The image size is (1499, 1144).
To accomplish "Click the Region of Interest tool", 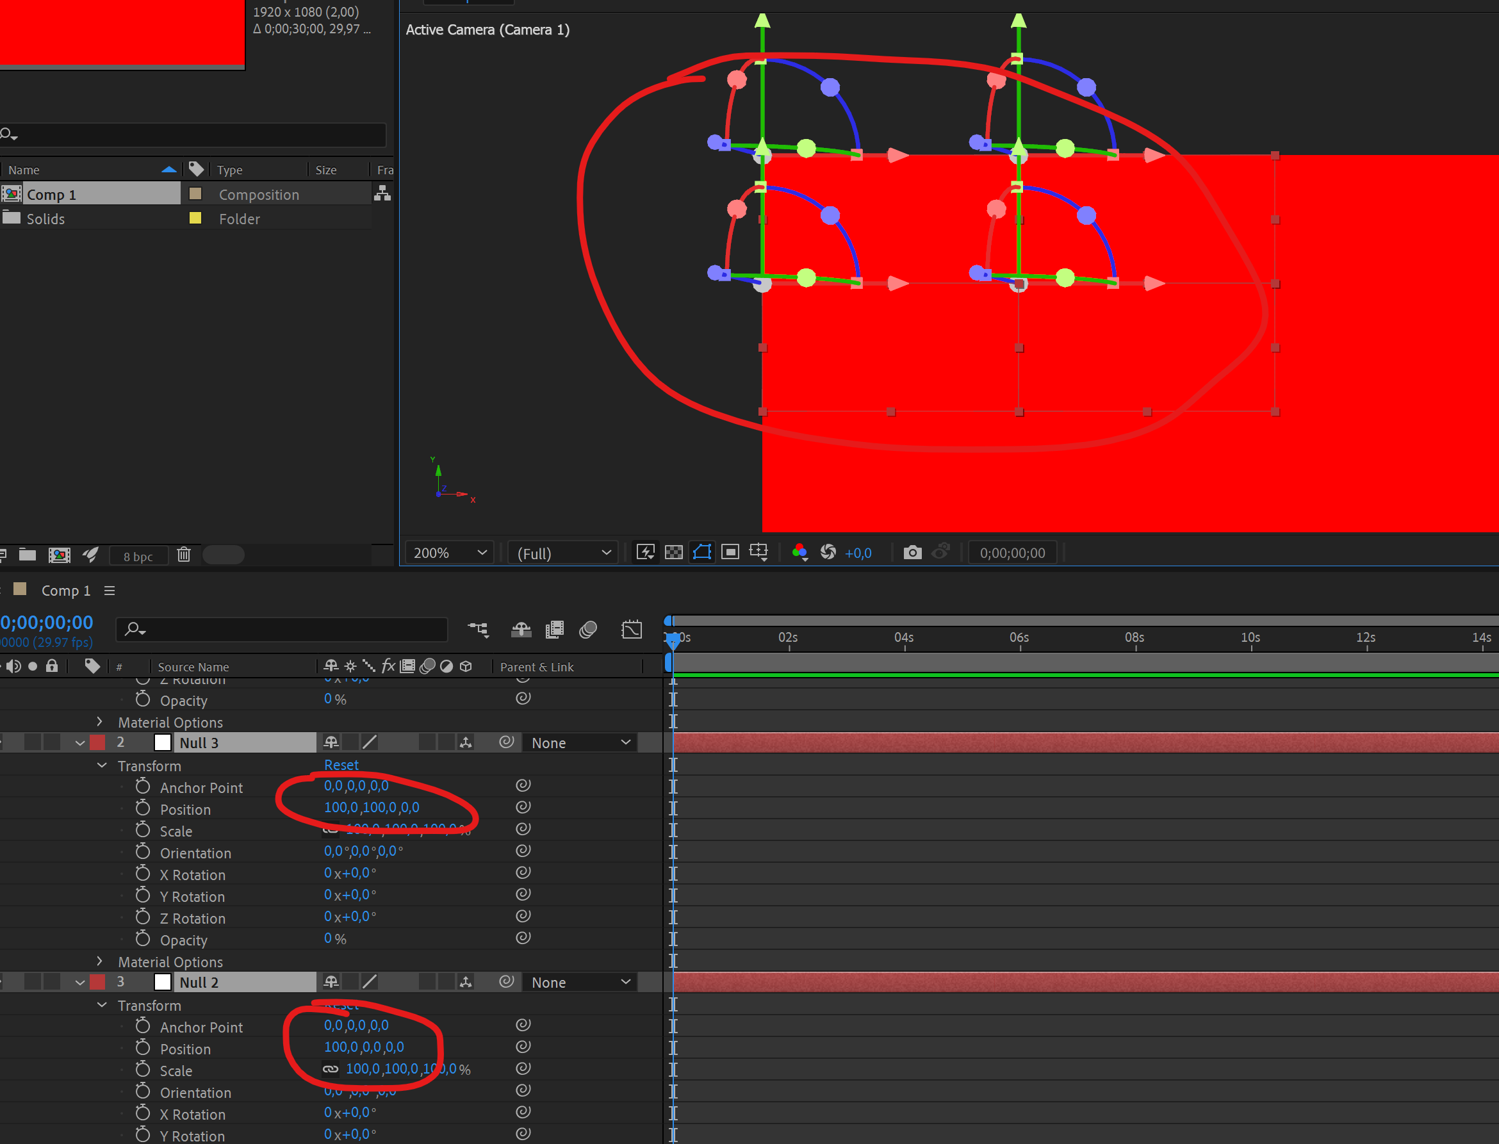I will (x=730, y=552).
